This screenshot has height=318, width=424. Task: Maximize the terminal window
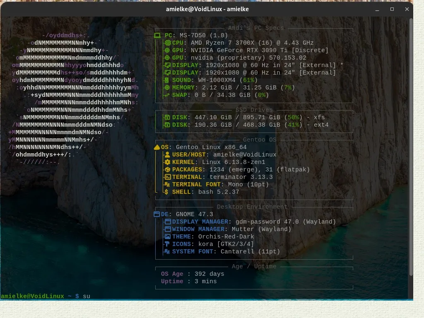pyautogui.click(x=392, y=9)
